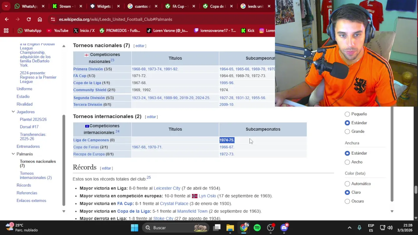The image size is (418, 235).
Task: Go to Plantel 2025/26 in sidebar
Action: pos(33,119)
